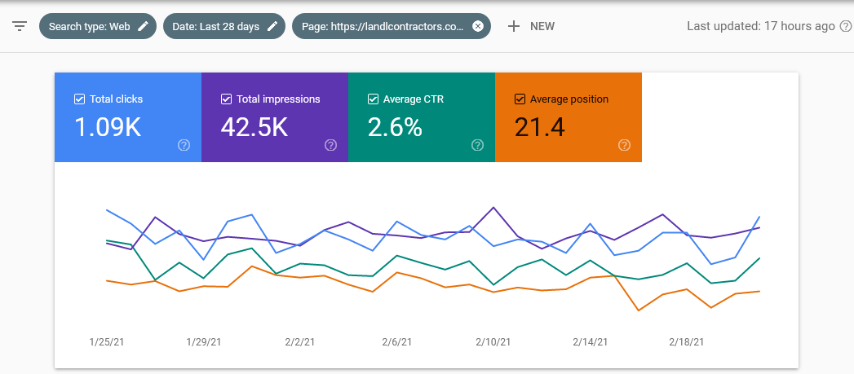Click the Total impressions label text
Image resolution: width=854 pixels, height=374 pixels.
click(278, 99)
